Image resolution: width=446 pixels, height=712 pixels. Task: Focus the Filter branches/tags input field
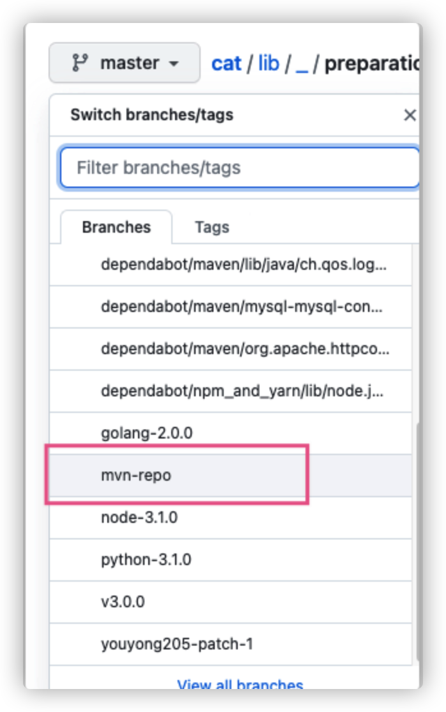click(240, 167)
